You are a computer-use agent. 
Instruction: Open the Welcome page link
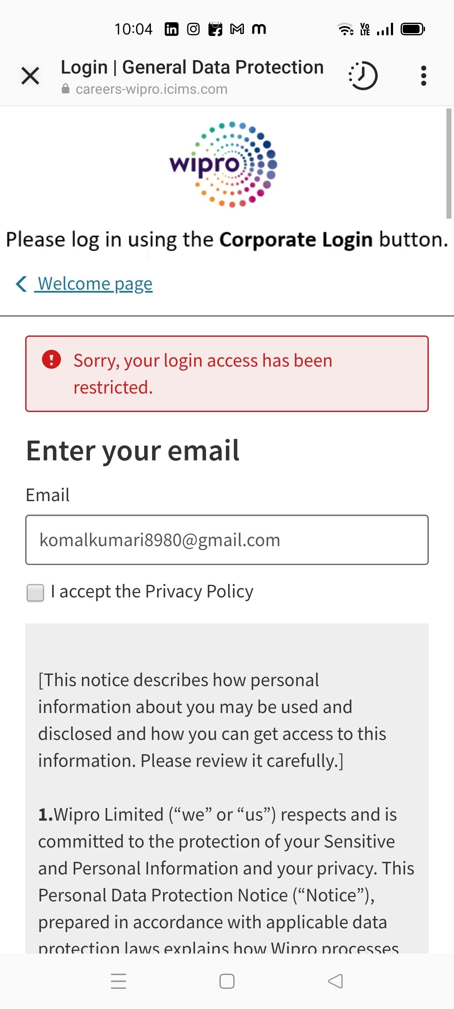point(95,284)
